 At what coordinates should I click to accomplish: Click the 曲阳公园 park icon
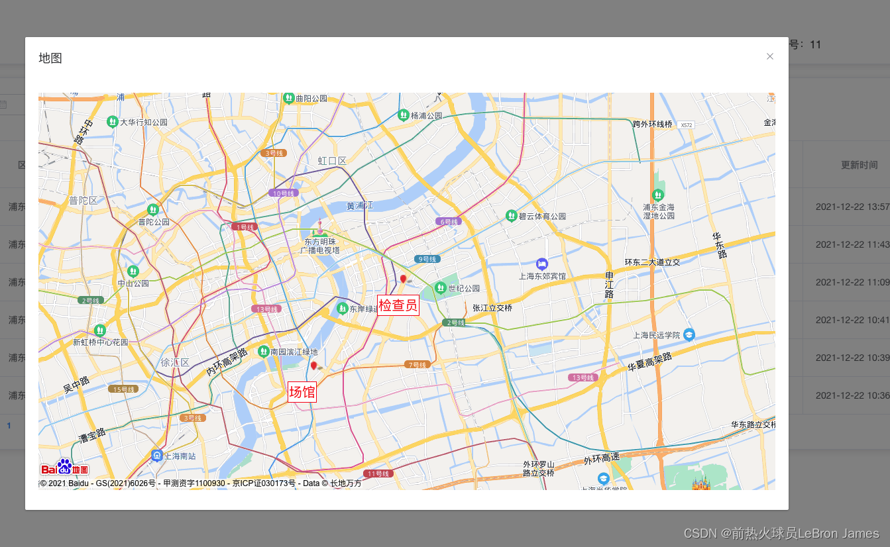point(289,98)
